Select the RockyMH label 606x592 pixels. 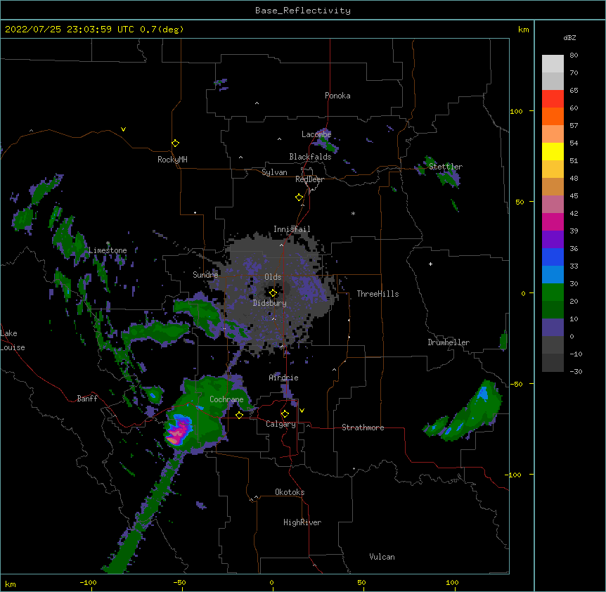172,160
